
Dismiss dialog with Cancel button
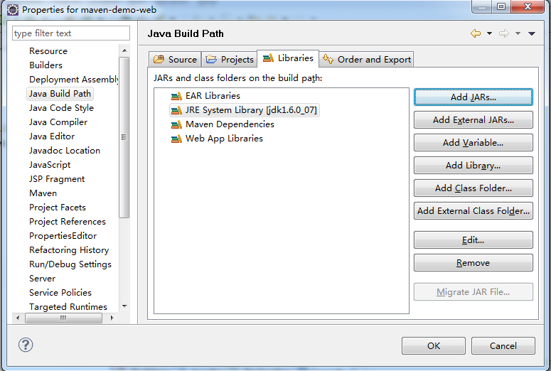point(503,345)
